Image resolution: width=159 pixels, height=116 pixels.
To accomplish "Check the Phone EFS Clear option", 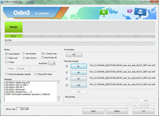I will [36, 74].
